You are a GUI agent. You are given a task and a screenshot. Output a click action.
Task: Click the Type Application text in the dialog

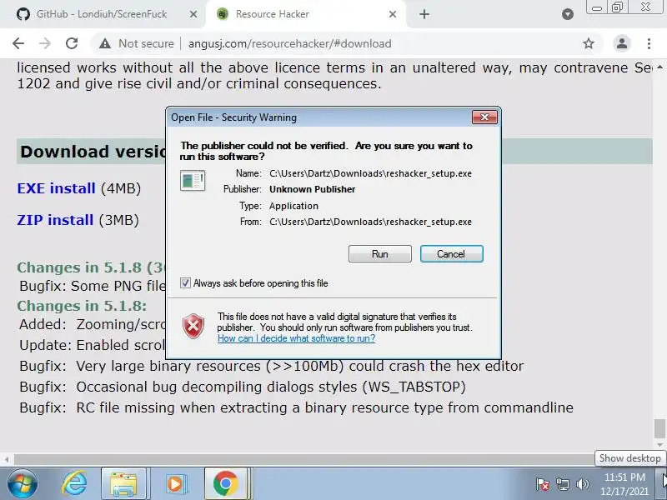[293, 206]
